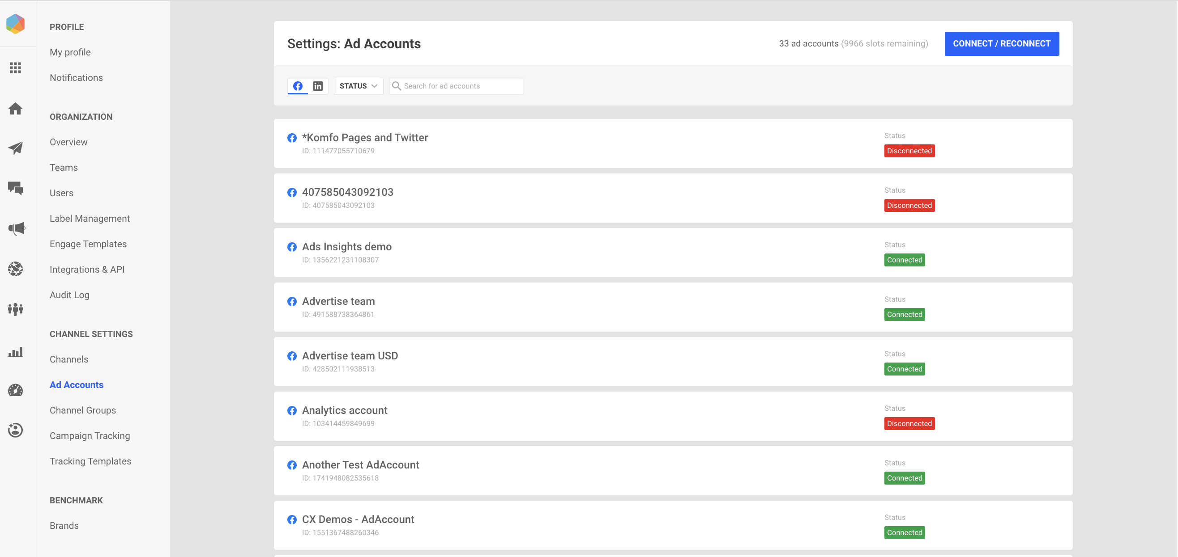
Task: Open the Publish paper plane icon
Action: [16, 148]
